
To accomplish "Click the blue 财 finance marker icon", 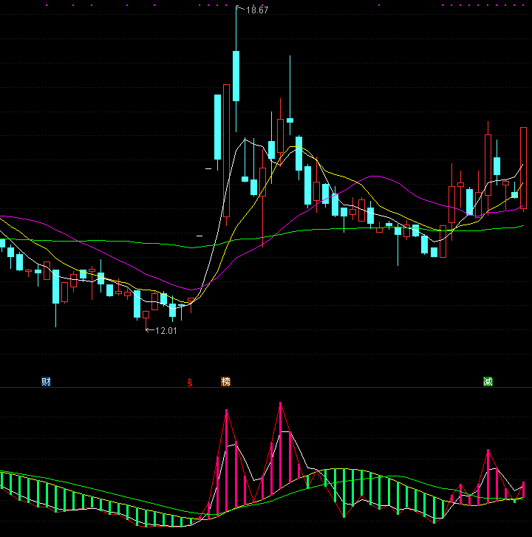I will (x=46, y=382).
